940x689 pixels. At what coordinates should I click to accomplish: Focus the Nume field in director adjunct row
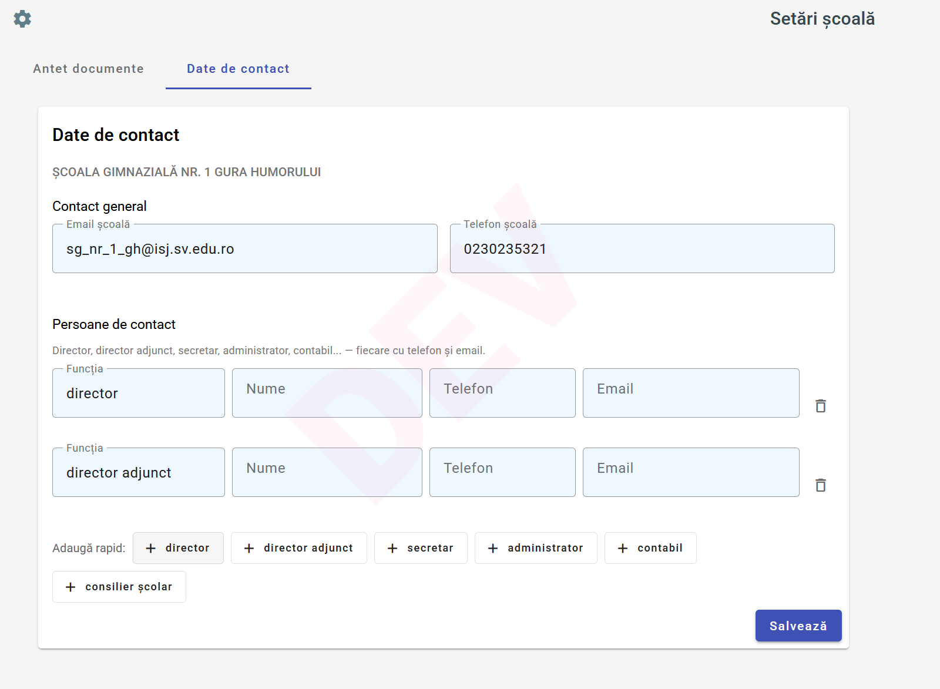click(x=327, y=472)
